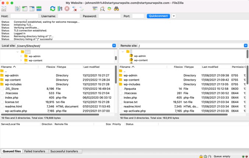Viewport: 249px width, 158px height.
Task: Sort local files by Last modified column
Action: [91, 67]
